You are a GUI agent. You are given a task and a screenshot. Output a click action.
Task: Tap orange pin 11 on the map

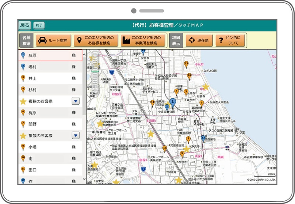pos(152,102)
